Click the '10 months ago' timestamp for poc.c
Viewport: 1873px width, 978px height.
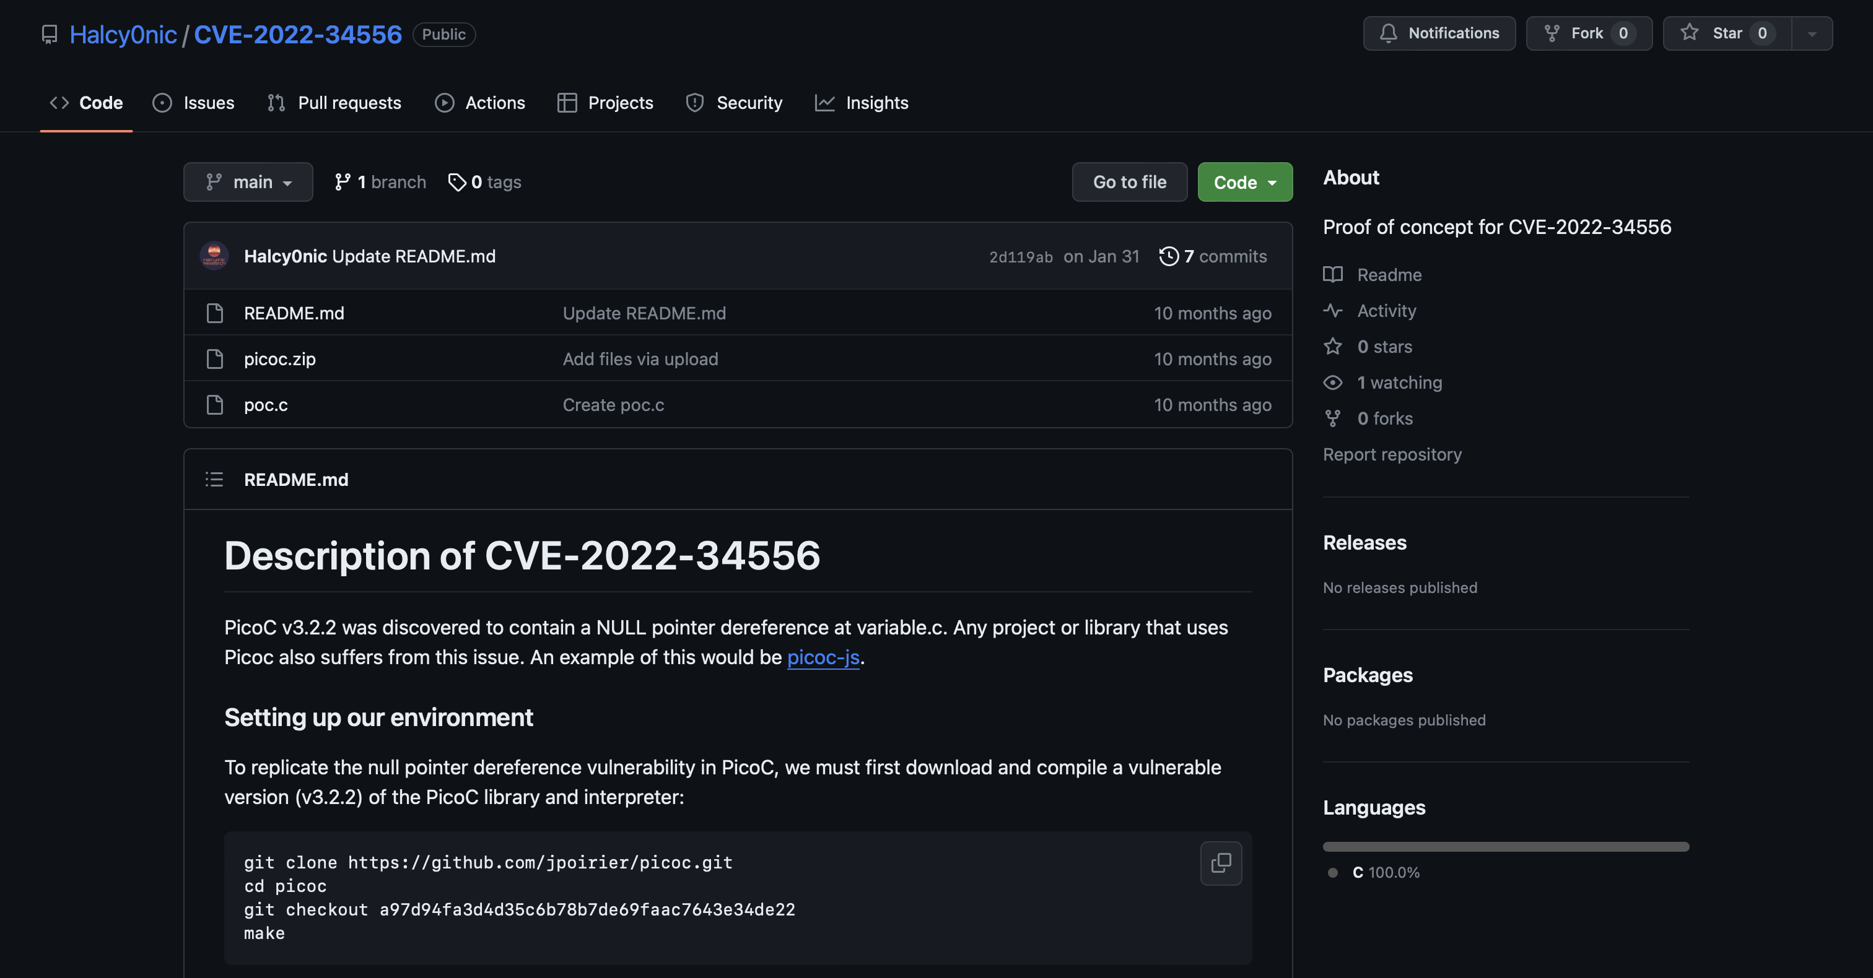click(1212, 405)
